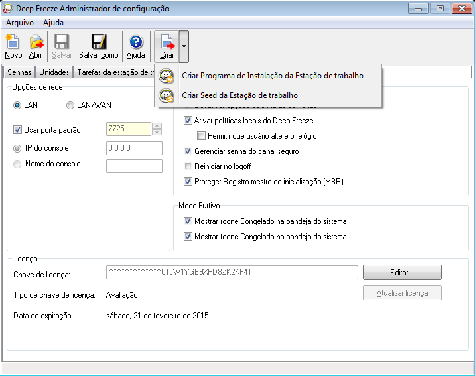Minimize the Deep Freeze window

[x=418, y=9]
